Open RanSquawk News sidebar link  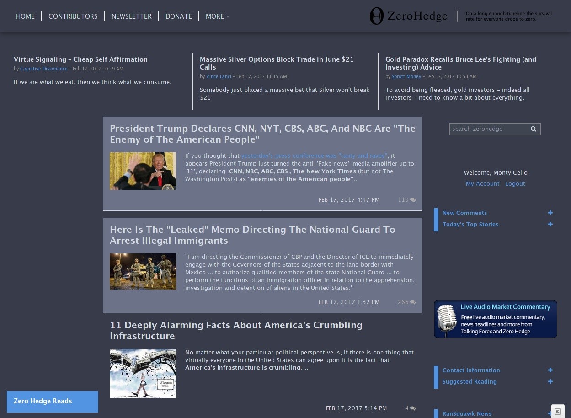tap(467, 413)
